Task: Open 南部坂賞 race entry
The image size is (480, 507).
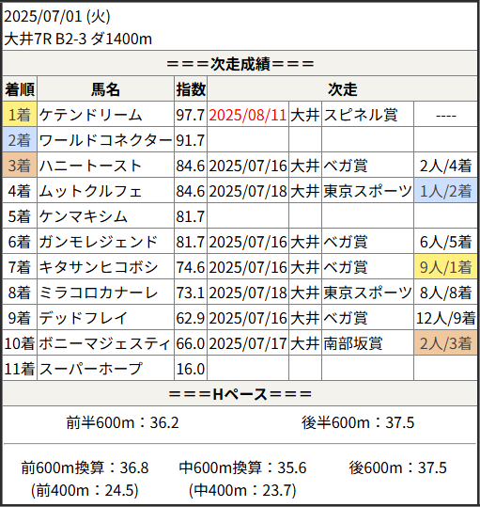Action: (x=353, y=343)
